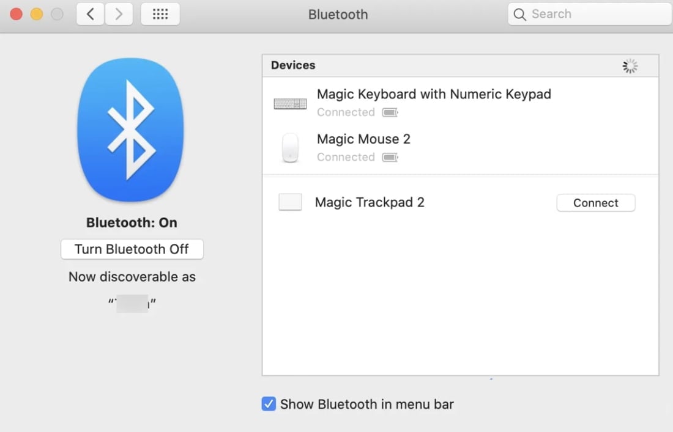Screen dimensions: 673x432
Task: Click Connected status under Magic Mouse 2
Action: tap(346, 157)
